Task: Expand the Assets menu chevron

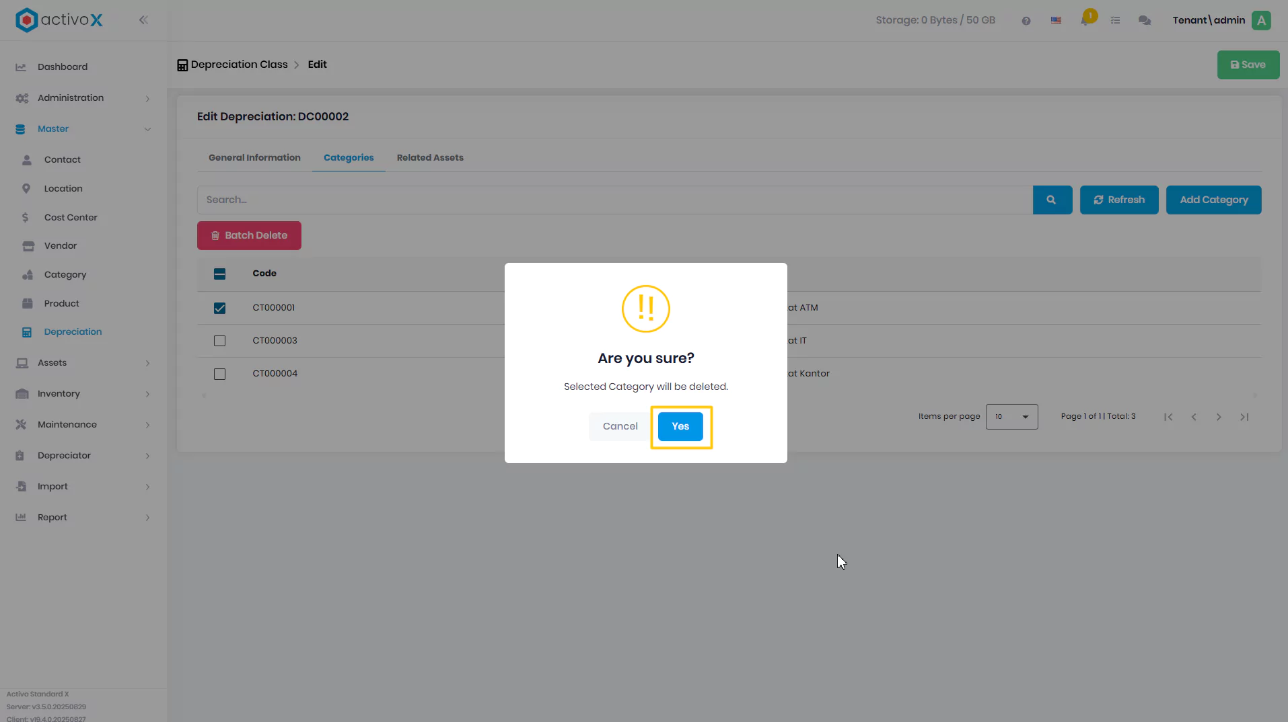Action: pos(147,363)
